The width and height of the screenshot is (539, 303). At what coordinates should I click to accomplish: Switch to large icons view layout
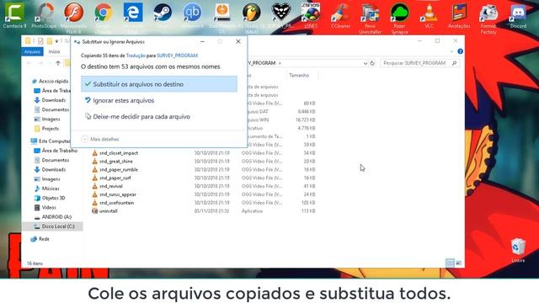[x=458, y=263]
